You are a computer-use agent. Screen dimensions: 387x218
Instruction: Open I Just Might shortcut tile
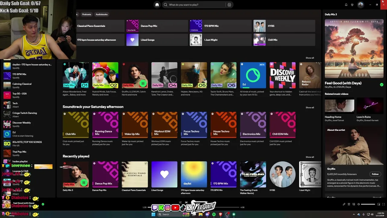(x=220, y=40)
